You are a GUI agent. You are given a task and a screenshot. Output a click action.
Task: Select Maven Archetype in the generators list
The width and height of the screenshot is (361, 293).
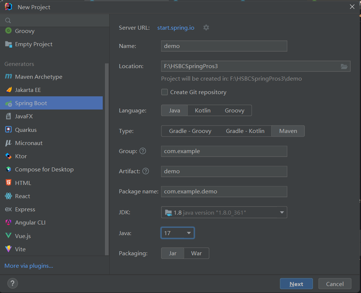pos(39,77)
